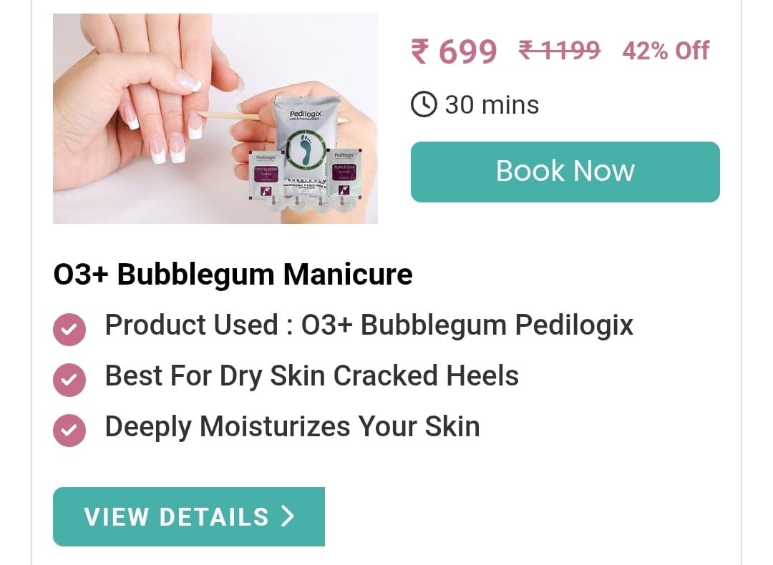Click the Book Now button
Viewport: 773px width, 565px height.
tap(565, 172)
